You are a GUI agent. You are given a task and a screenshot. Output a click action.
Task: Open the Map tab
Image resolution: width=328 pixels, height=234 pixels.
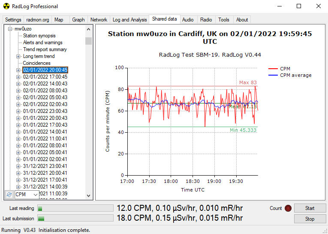tap(59, 20)
